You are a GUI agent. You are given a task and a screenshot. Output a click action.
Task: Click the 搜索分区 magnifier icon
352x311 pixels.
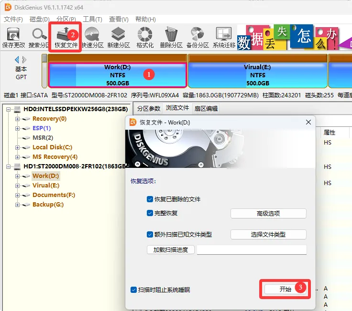tap(39, 34)
